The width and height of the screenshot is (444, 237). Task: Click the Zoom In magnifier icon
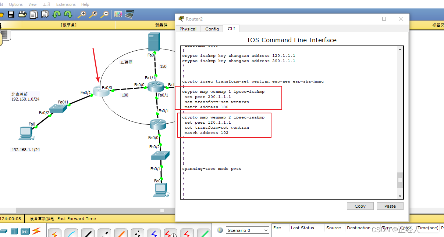[82, 14]
